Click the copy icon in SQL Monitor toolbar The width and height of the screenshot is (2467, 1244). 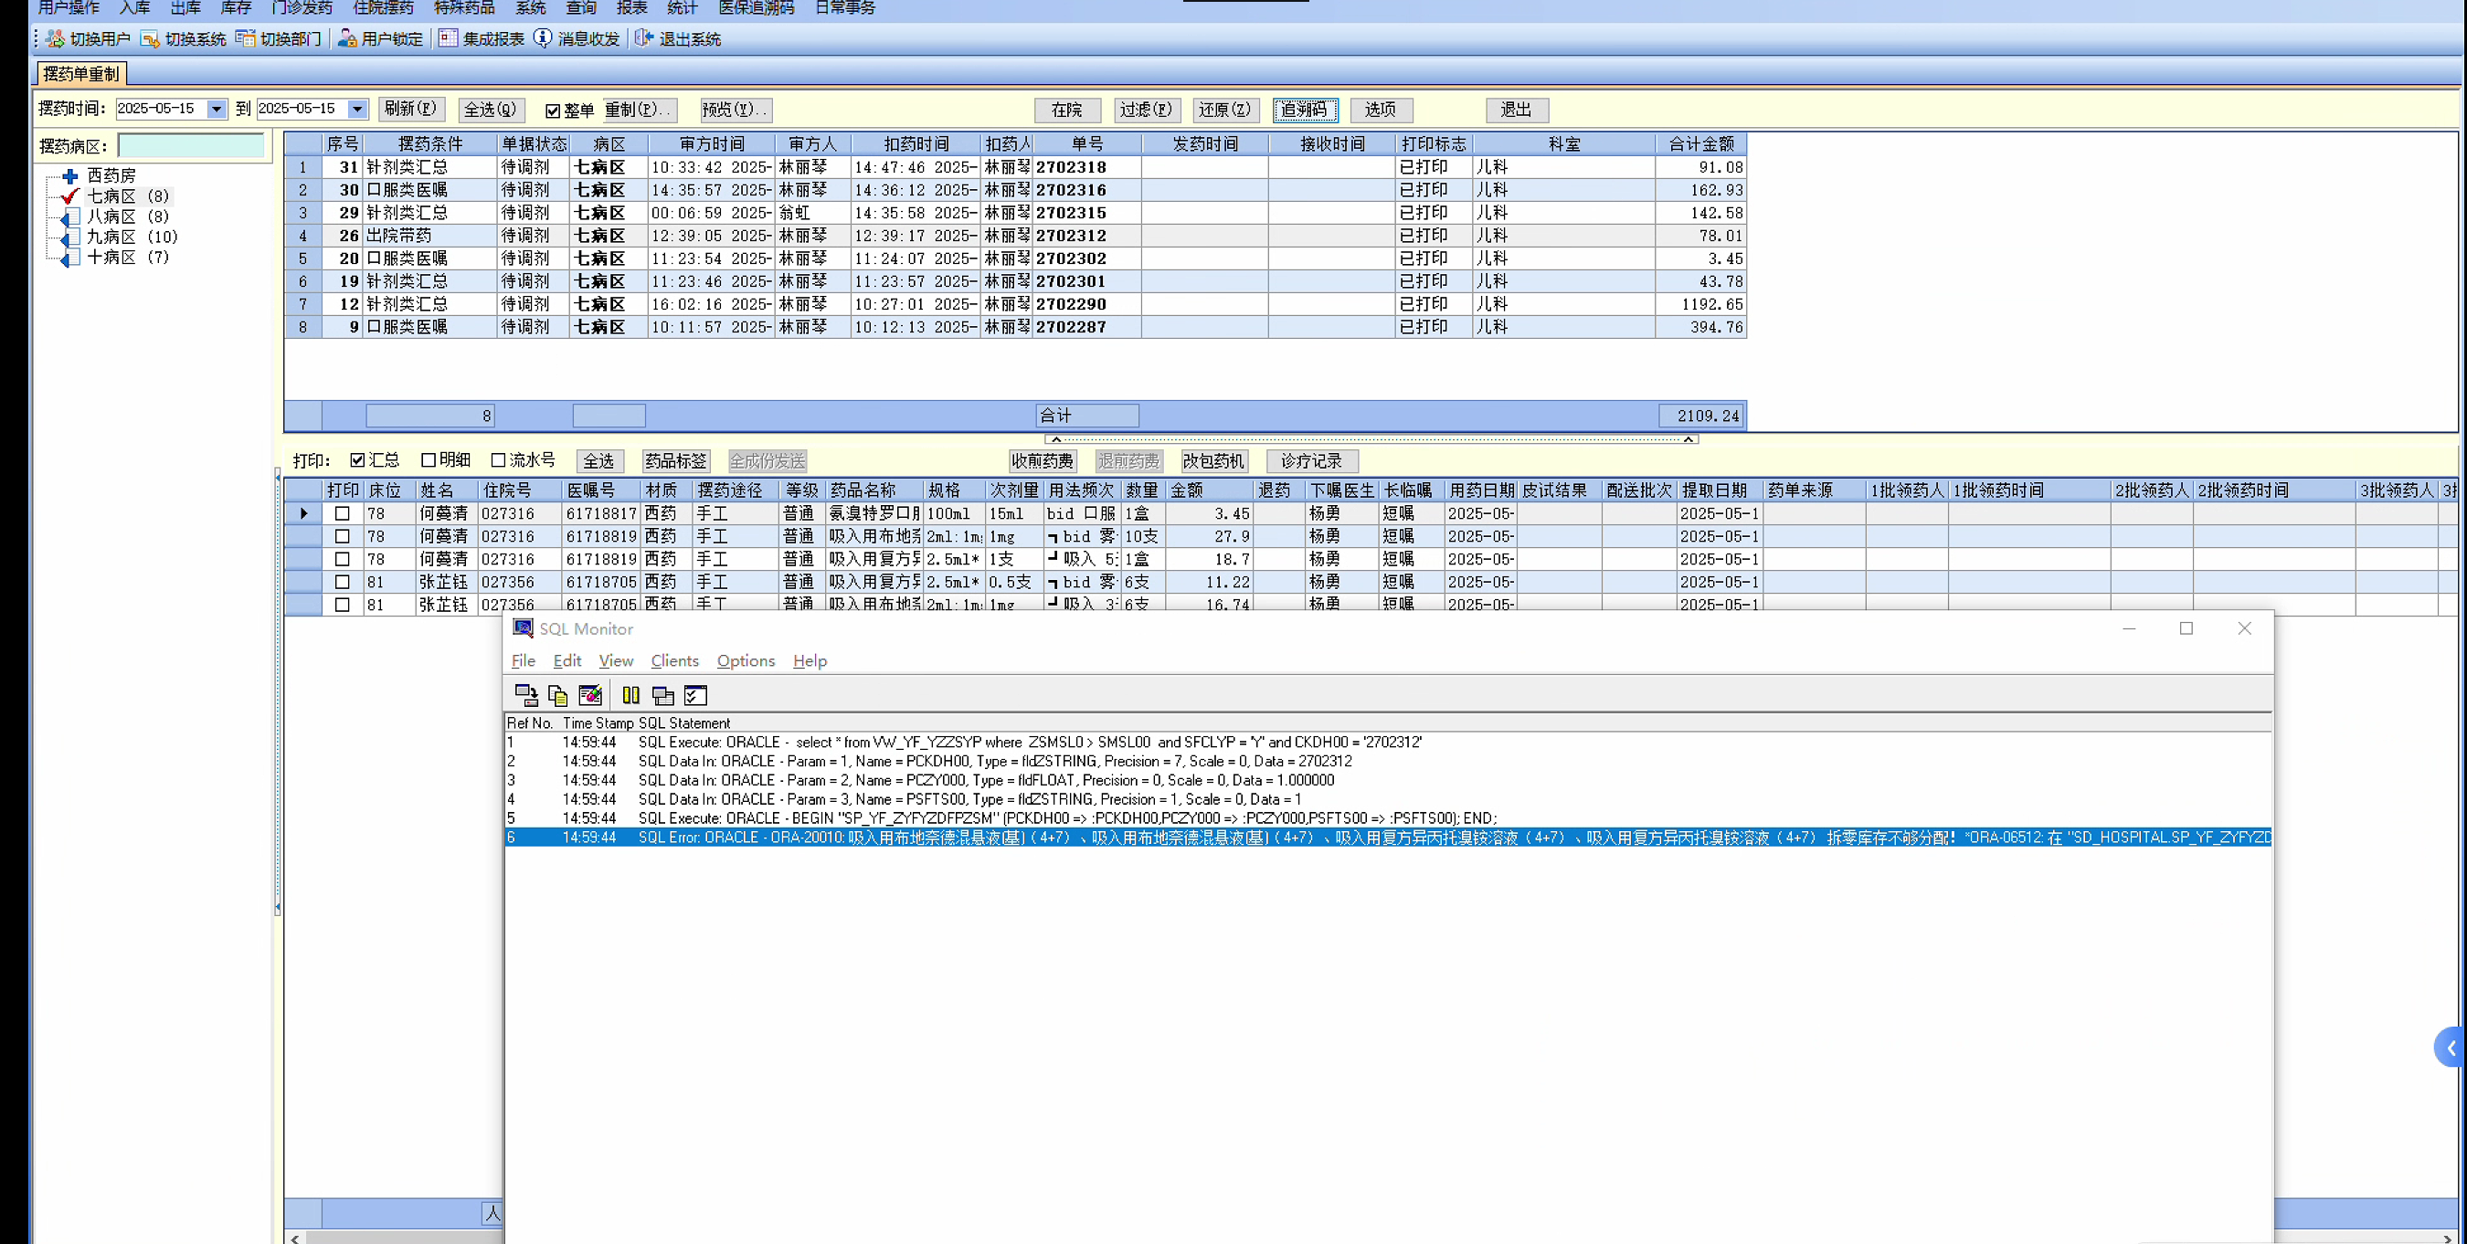point(557,695)
